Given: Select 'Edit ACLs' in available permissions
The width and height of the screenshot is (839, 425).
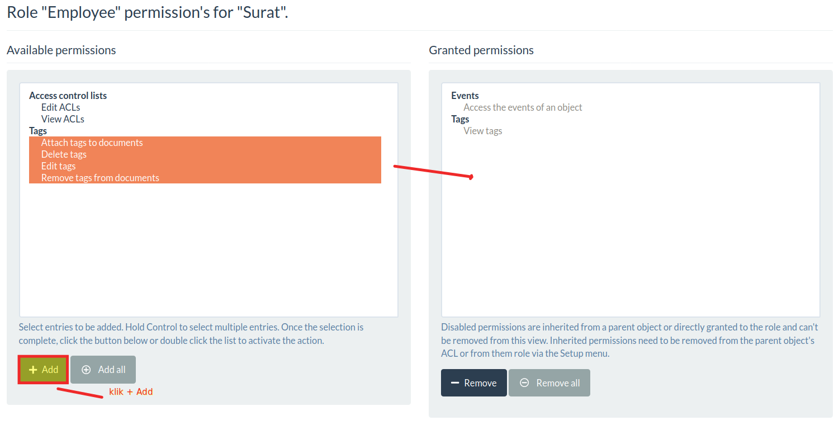Looking at the screenshot, I should pos(60,107).
